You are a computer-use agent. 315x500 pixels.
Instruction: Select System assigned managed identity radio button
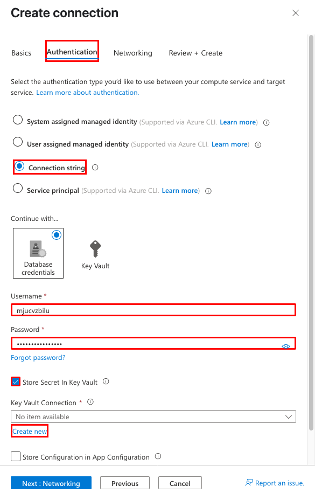18,120
